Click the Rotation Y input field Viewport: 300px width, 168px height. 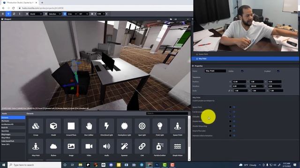pyautogui.click(x=256, y=86)
